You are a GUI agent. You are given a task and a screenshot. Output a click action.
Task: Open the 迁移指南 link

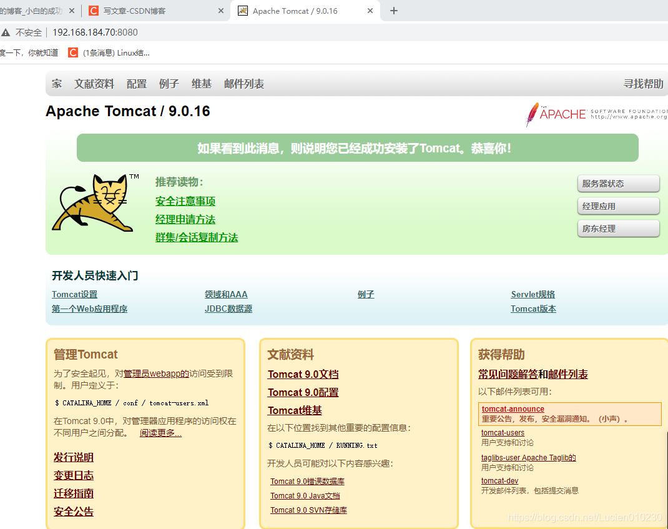[73, 493]
